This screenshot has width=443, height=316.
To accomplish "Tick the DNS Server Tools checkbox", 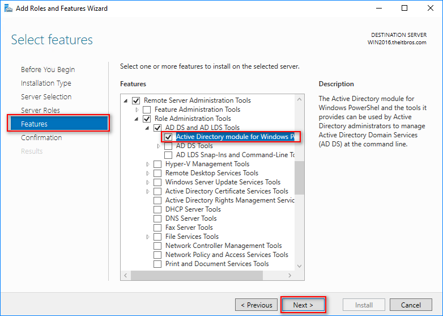I will click(157, 218).
